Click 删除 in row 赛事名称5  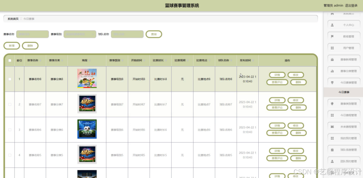click(298, 158)
